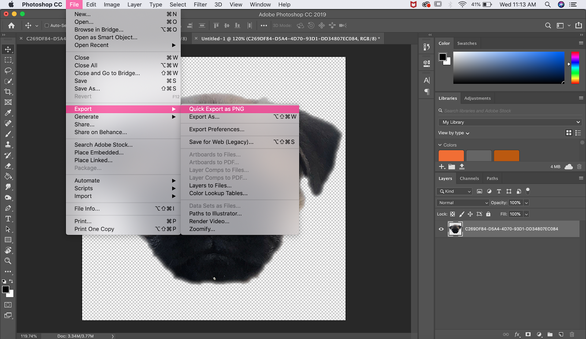Viewport: 586px width, 339px height.
Task: Select the Clone Stamp tool
Action: click(x=8, y=145)
